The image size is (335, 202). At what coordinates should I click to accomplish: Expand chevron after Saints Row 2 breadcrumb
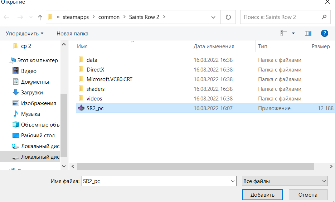(x=164, y=17)
